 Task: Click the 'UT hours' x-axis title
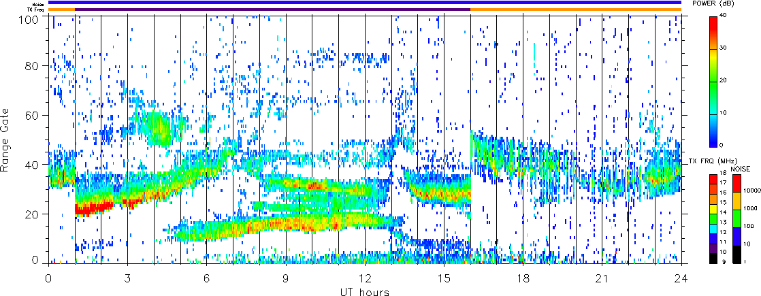tap(365, 291)
